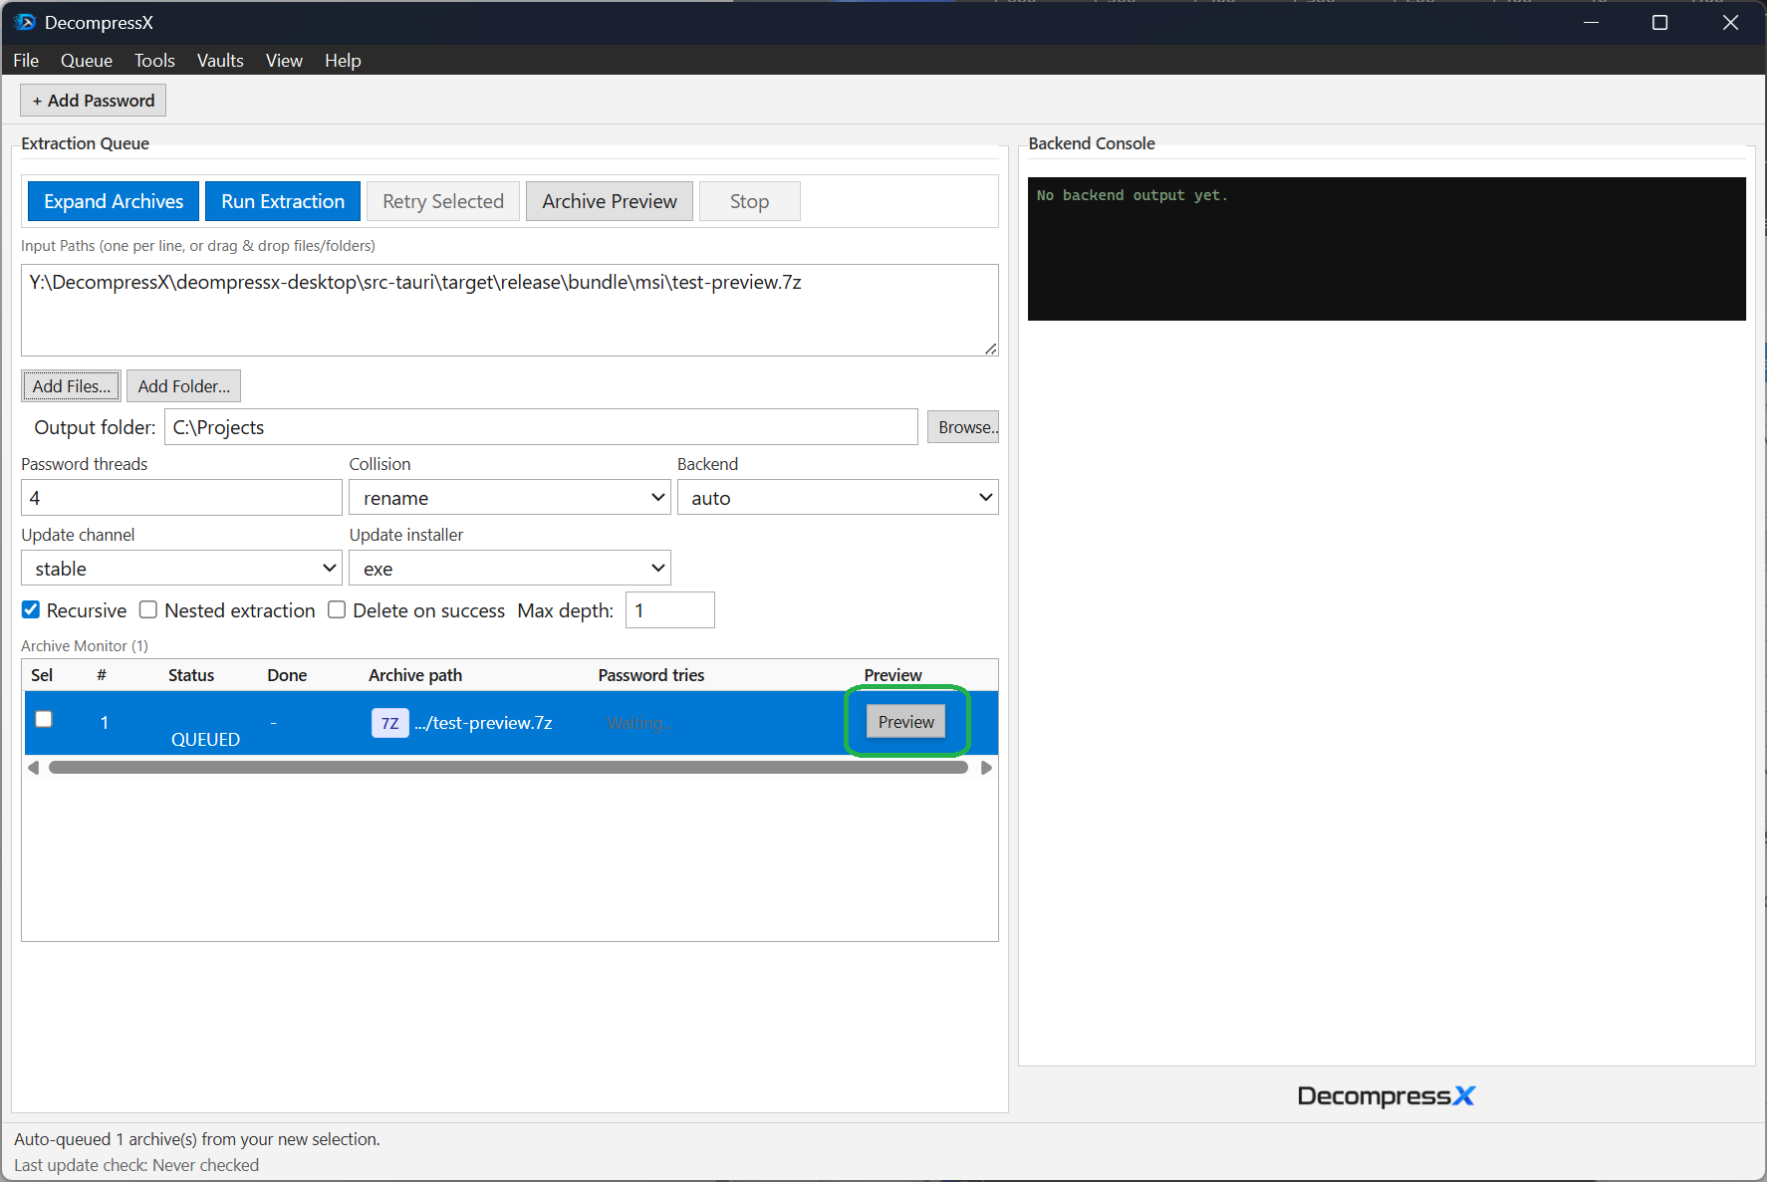Click the Output folder field showing C:\Projects
The image size is (1767, 1182).
pos(541,427)
